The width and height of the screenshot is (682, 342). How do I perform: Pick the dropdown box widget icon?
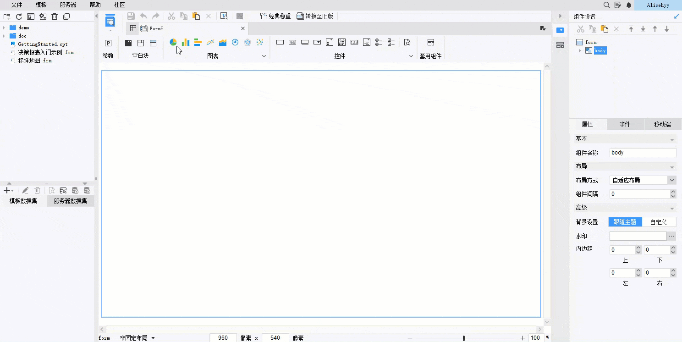click(317, 42)
